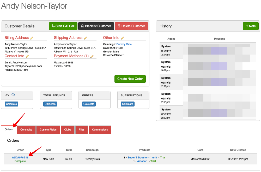
Task: Edit Payment Methods via pencil icon
Action: [92, 56]
